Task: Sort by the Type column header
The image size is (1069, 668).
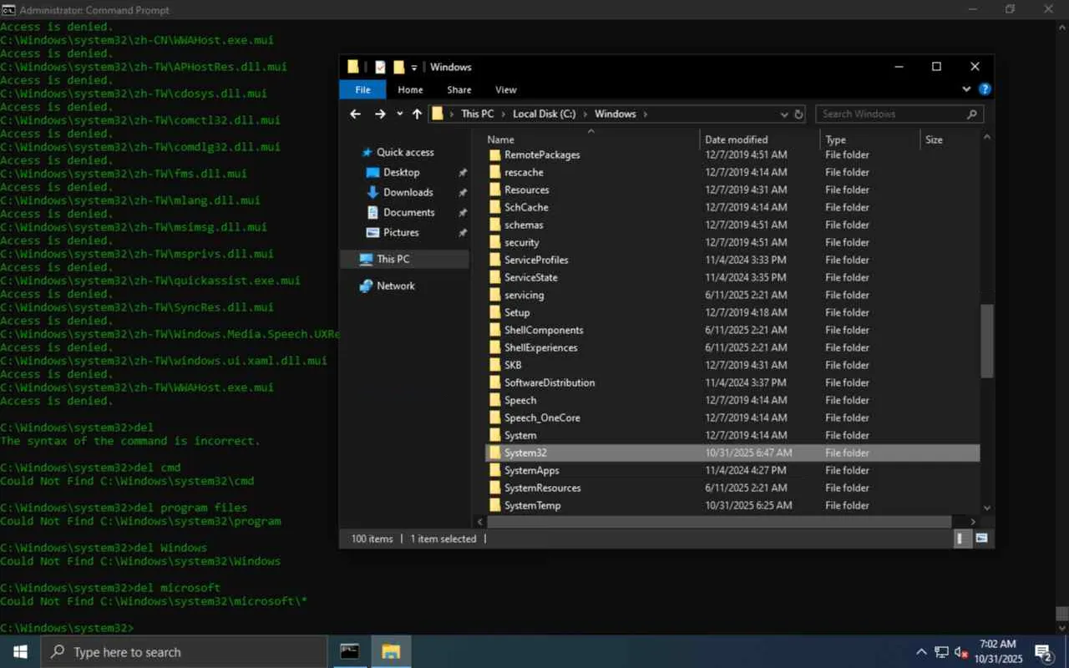Action: (x=870, y=139)
